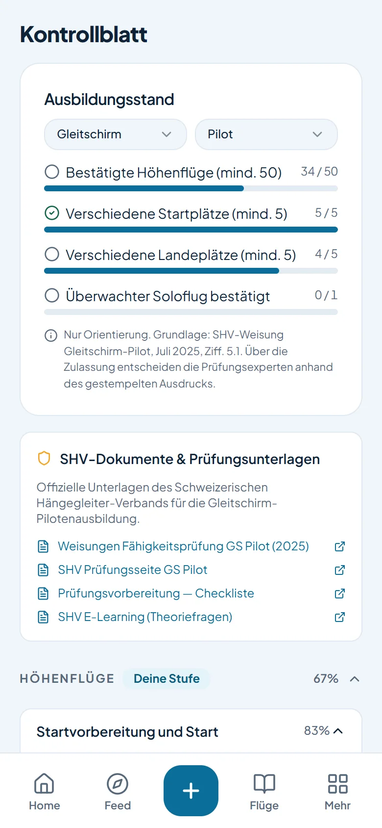Click the Startvorbereitung und Start heading

click(x=127, y=732)
